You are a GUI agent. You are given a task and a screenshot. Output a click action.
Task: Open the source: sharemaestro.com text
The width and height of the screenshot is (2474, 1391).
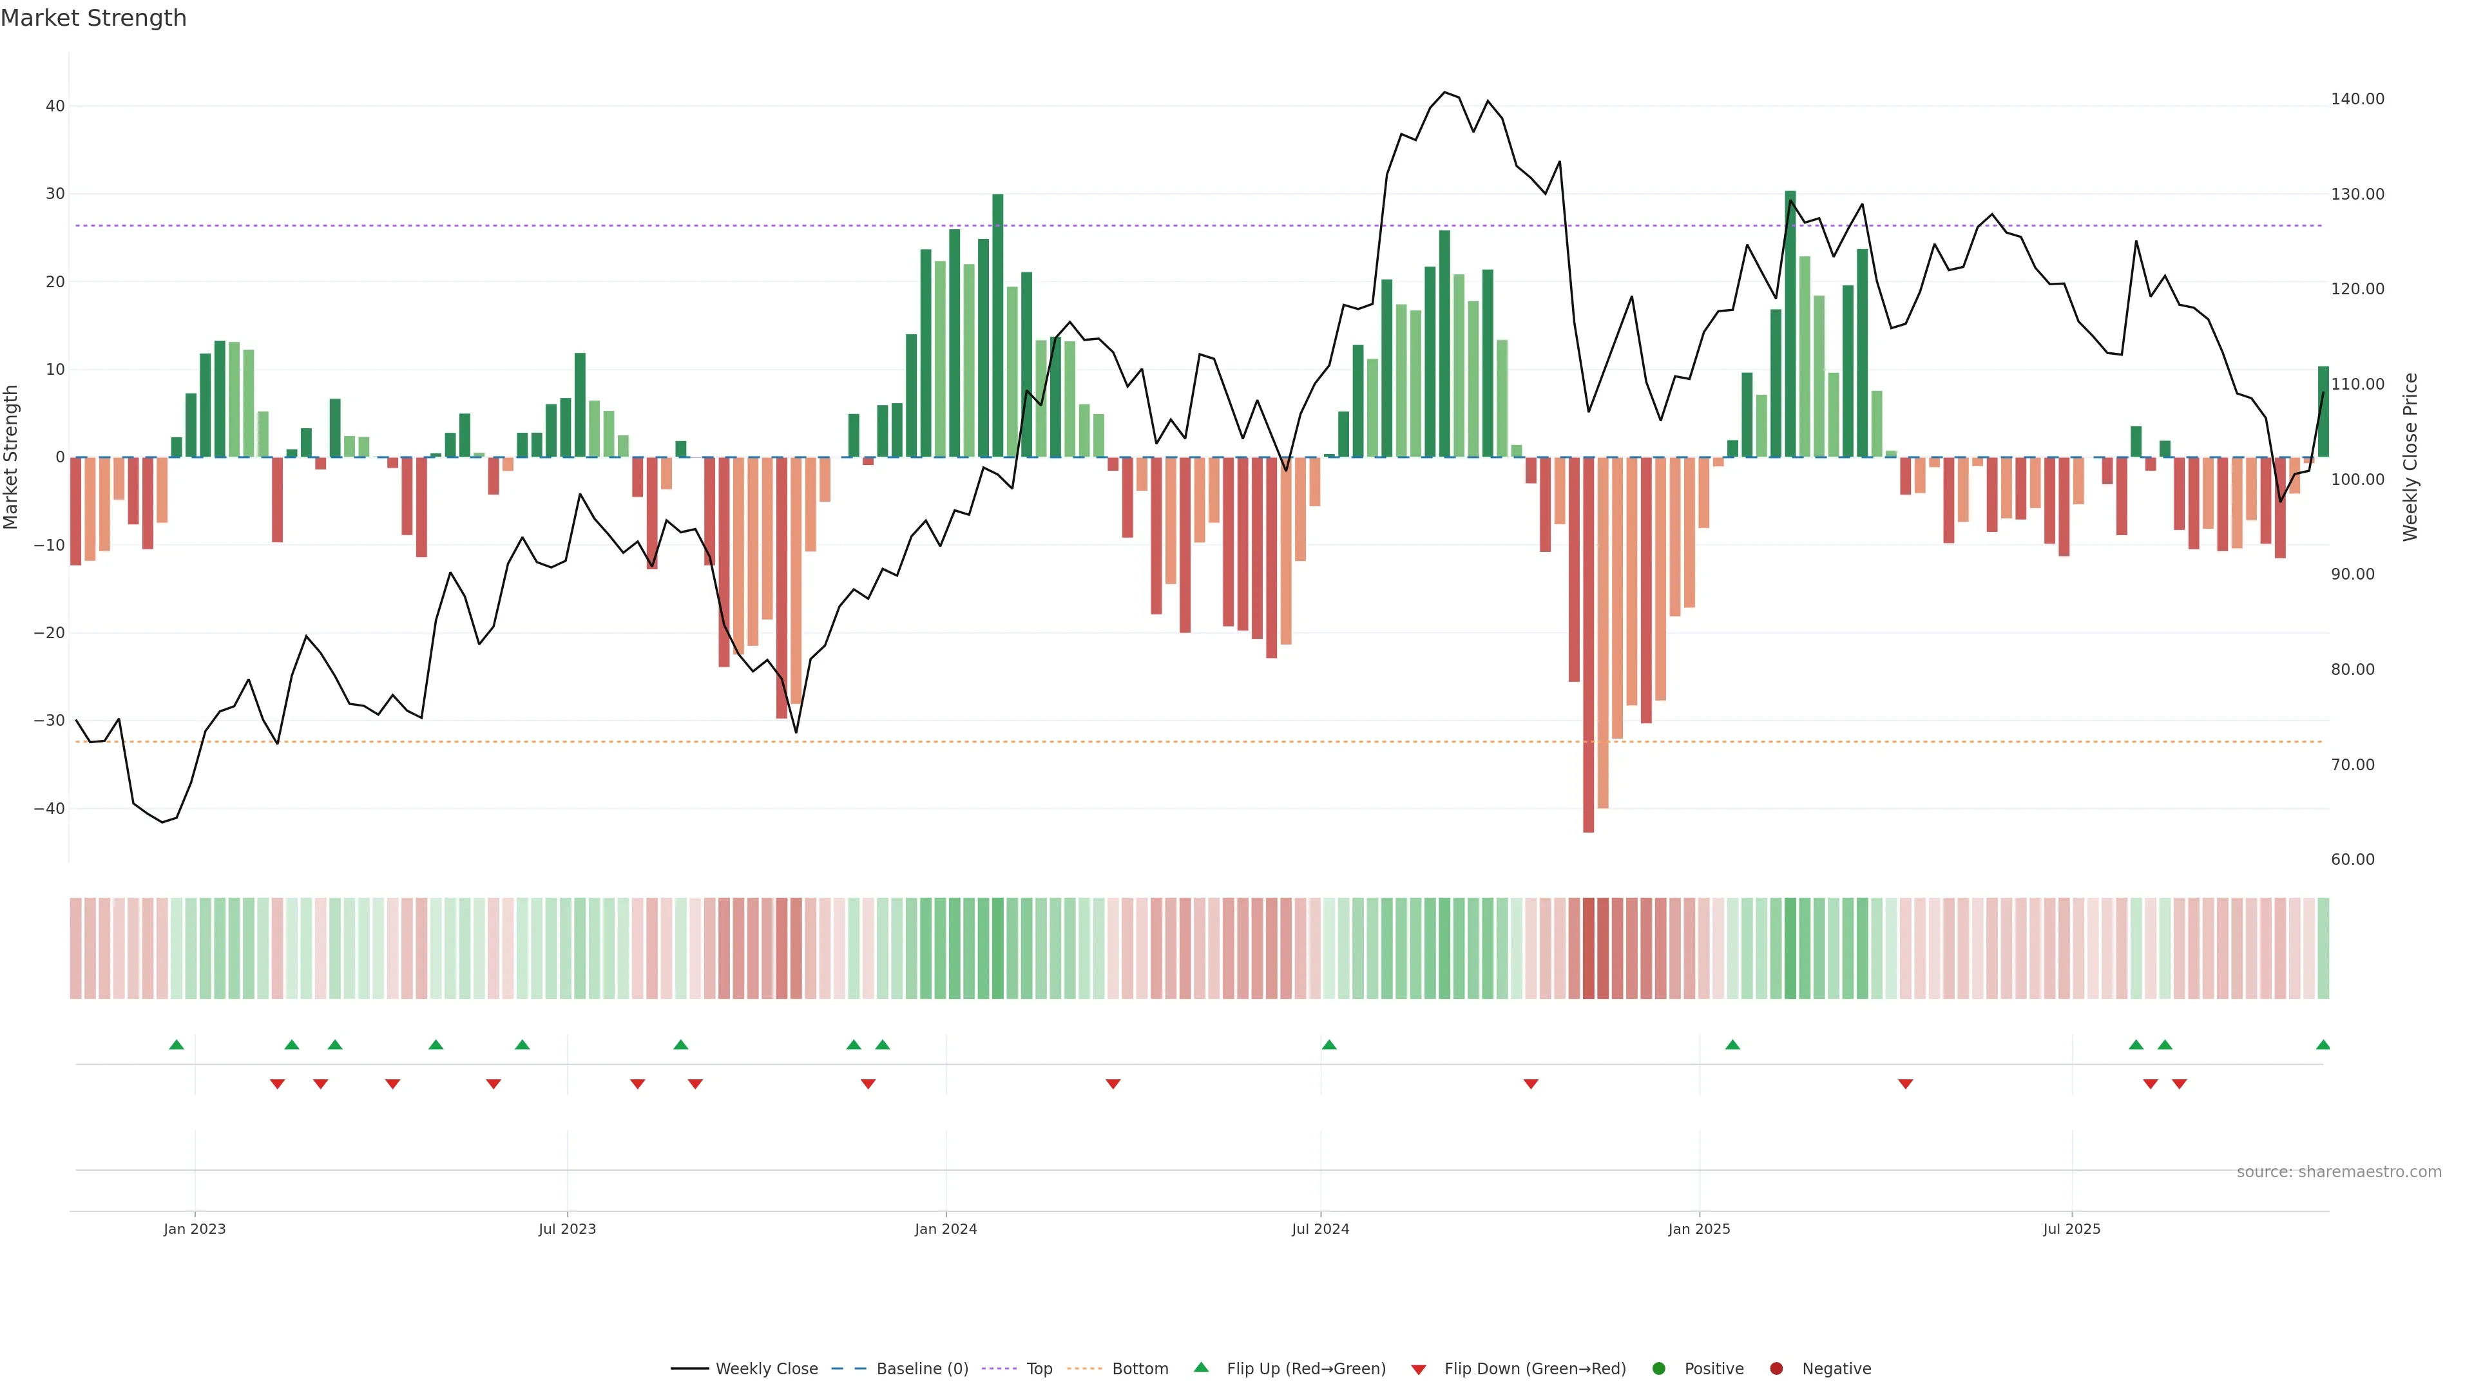(x=2339, y=1172)
